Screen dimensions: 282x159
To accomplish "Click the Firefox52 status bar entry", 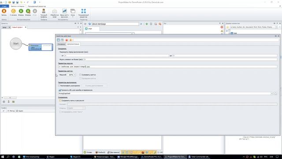I will (x=100, y=152).
